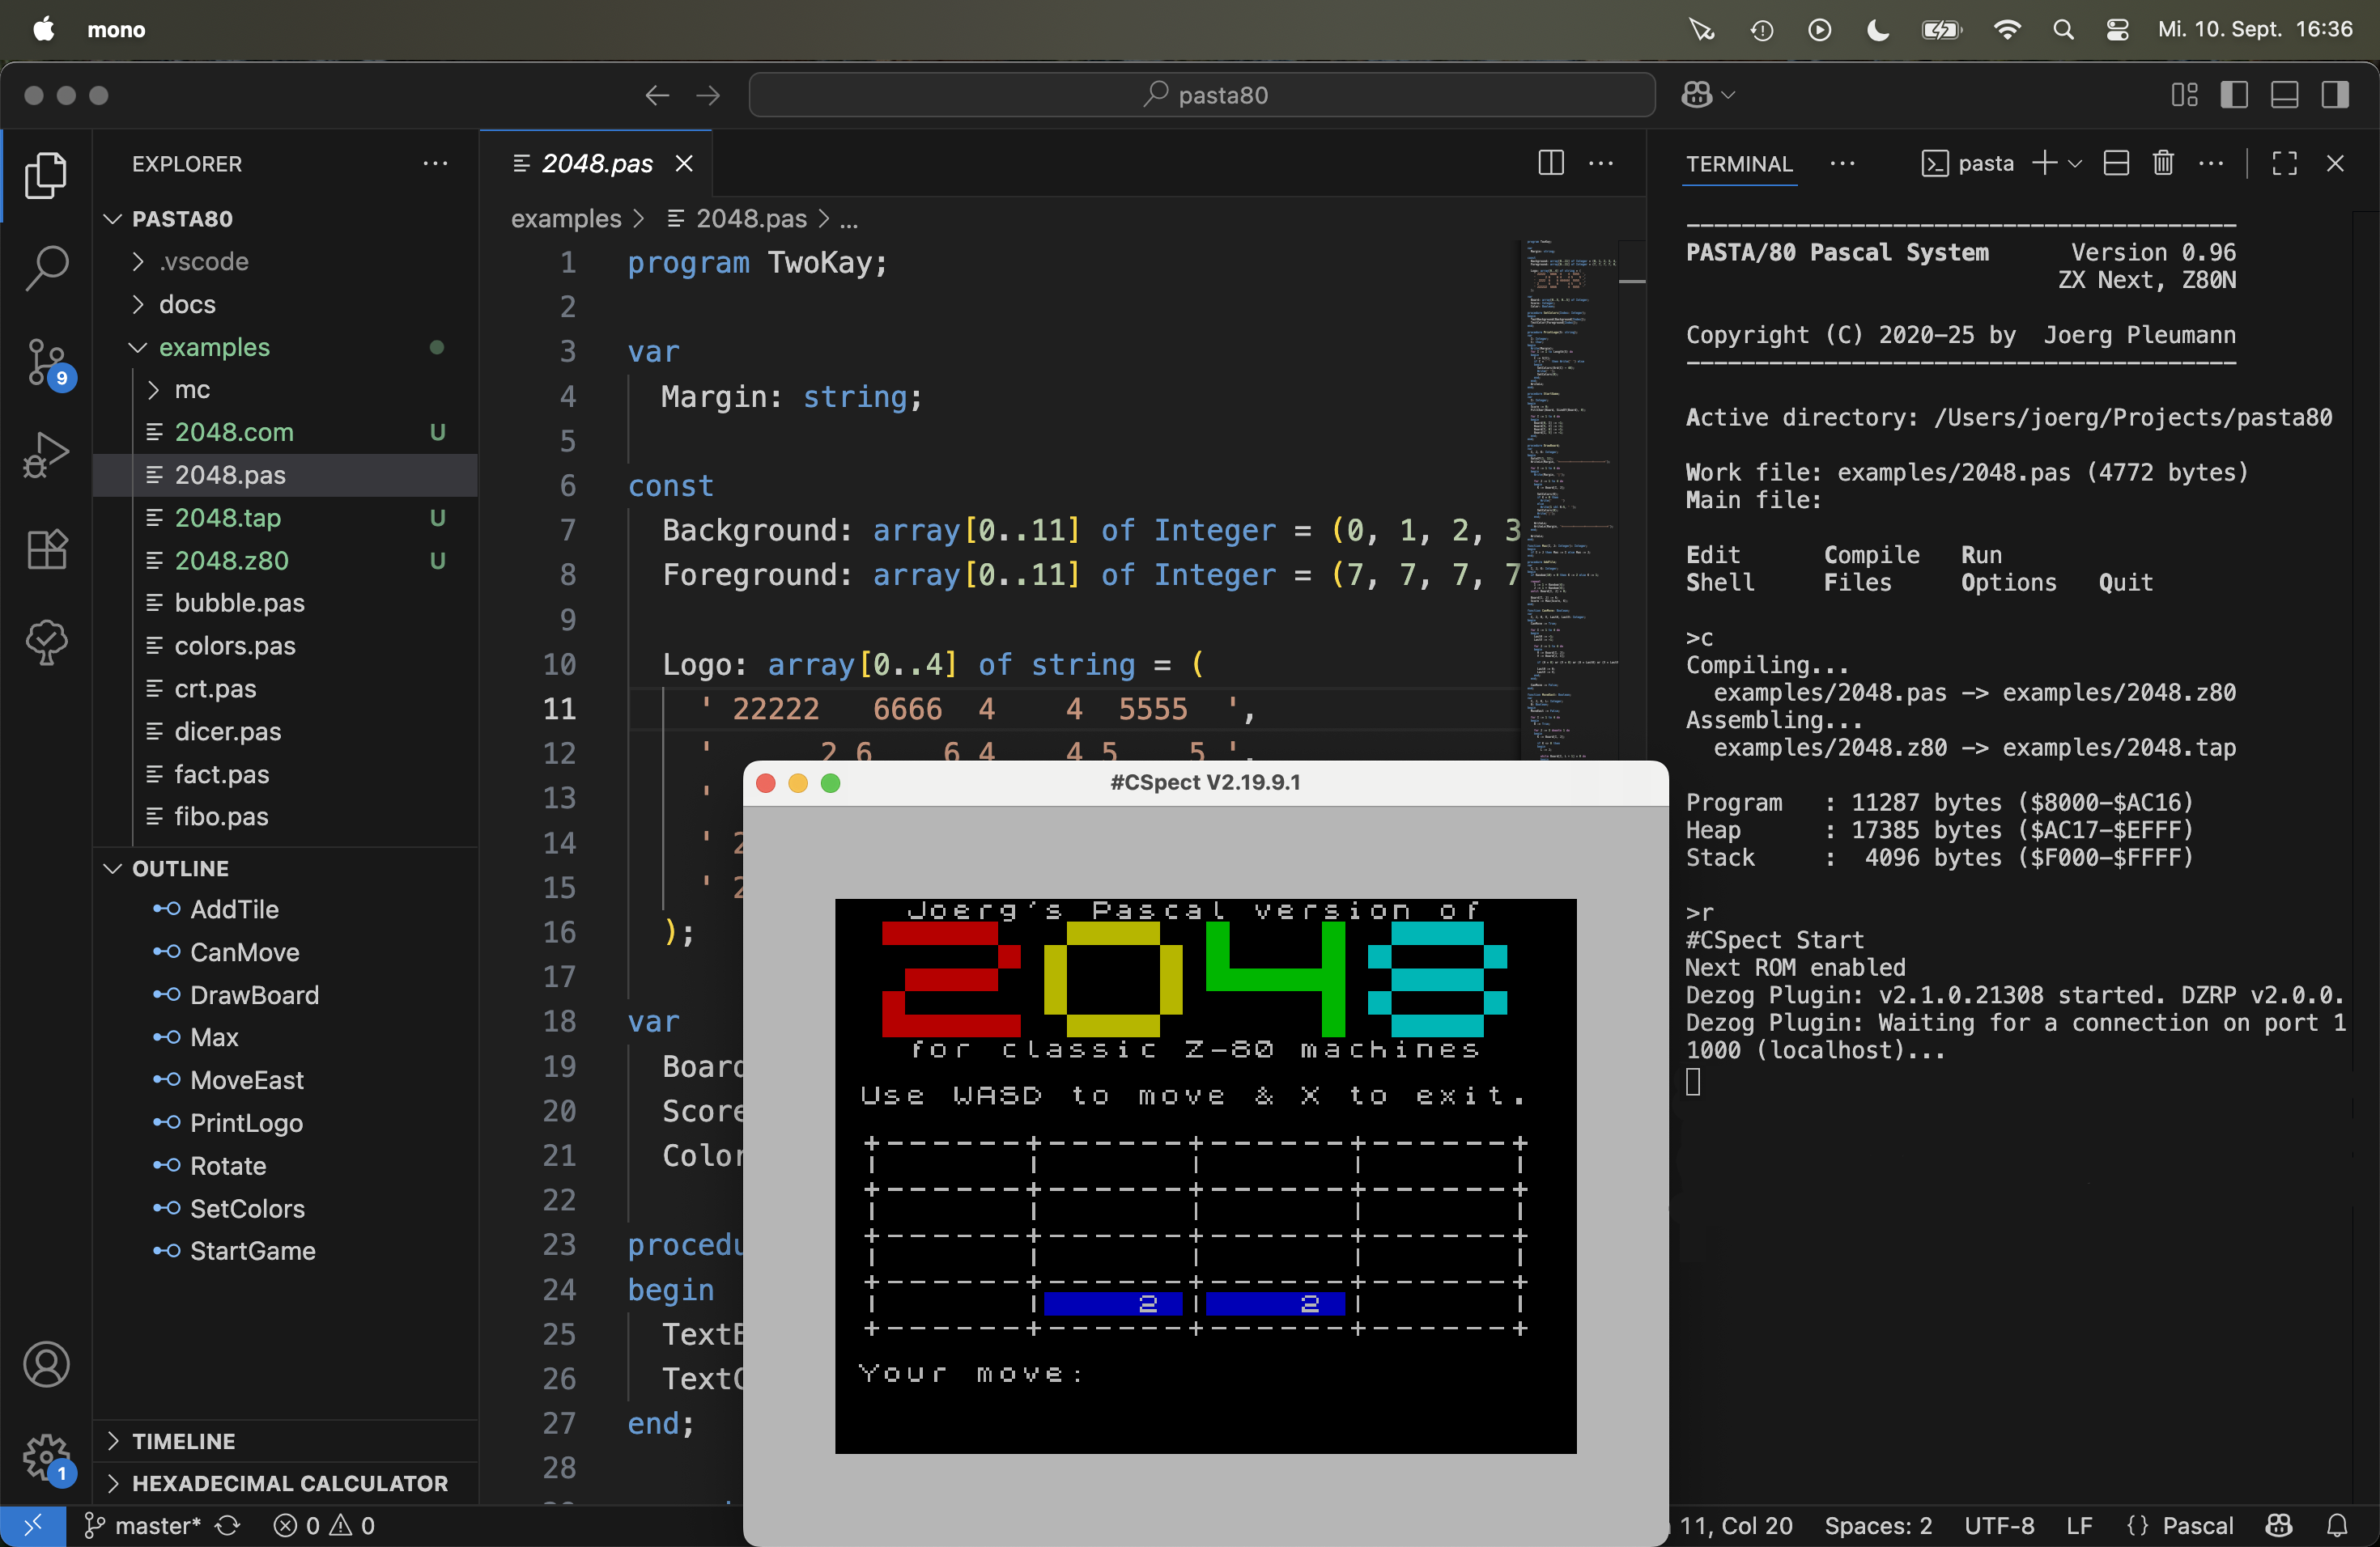Select the pasta terminal instance

click(1967, 164)
